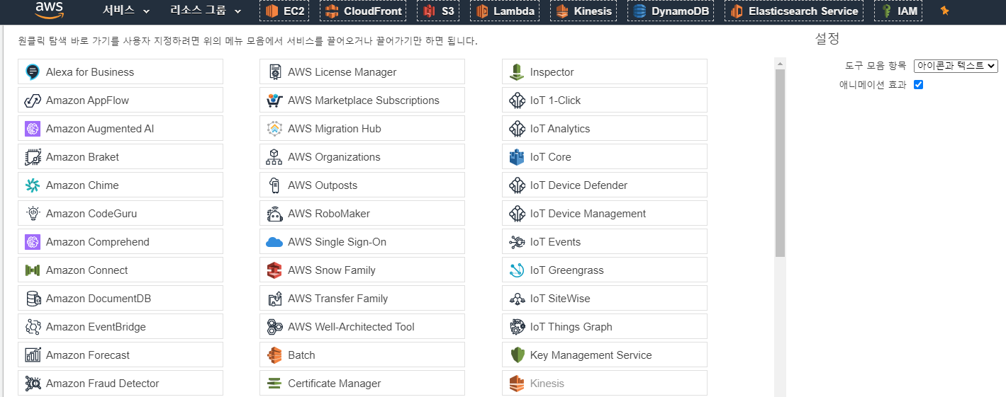Select Certificate Manager icon
Screen dimensions: 1006x397
(274, 383)
